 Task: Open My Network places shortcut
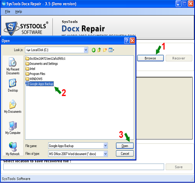click(13, 149)
